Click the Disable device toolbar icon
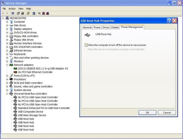 click(48, 13)
